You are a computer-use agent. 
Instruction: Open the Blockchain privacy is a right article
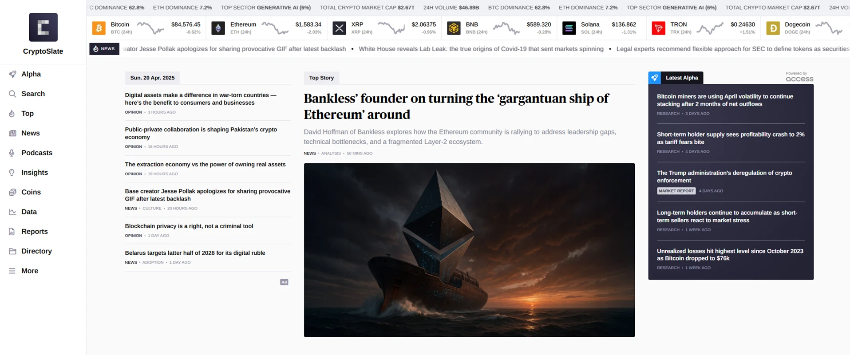(x=189, y=226)
